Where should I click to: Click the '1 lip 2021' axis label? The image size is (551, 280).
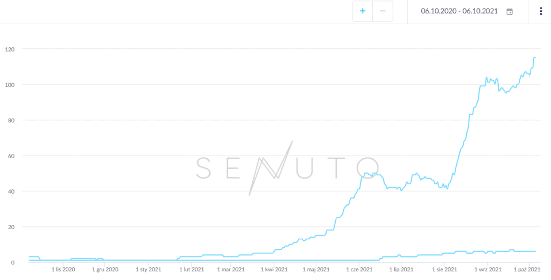(400, 270)
